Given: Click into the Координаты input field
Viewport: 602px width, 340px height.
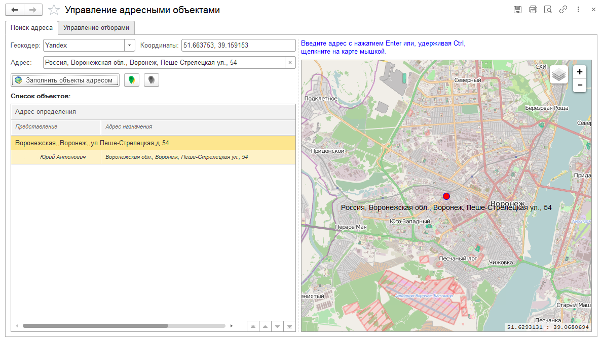Looking at the screenshot, I should (238, 46).
